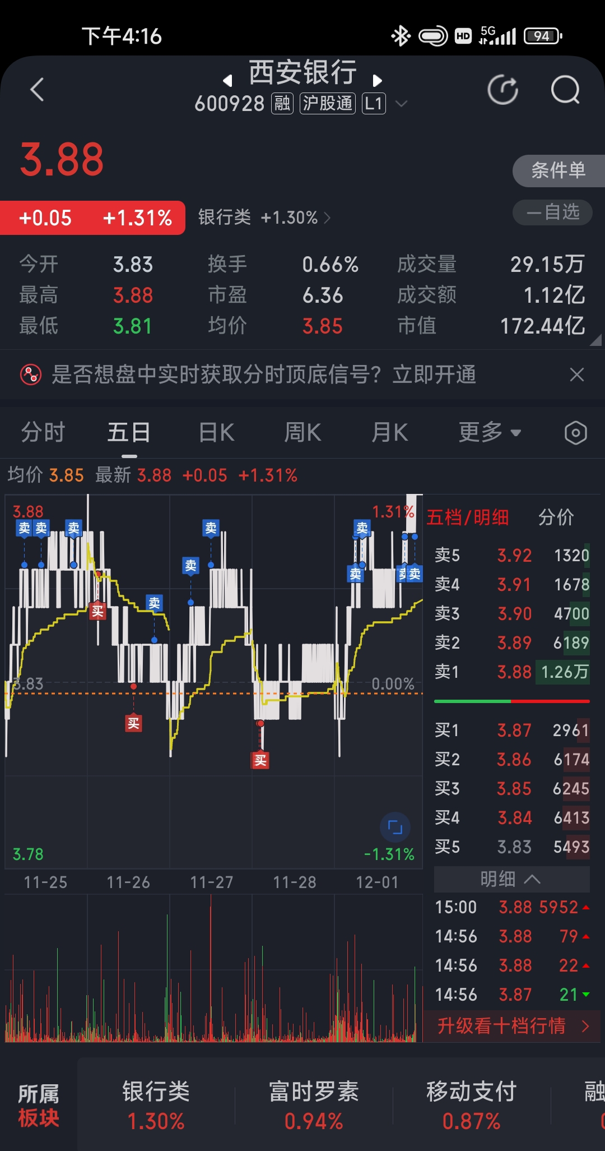
Task: Tap the +0.05 +1.31% change badge
Action: 92,218
